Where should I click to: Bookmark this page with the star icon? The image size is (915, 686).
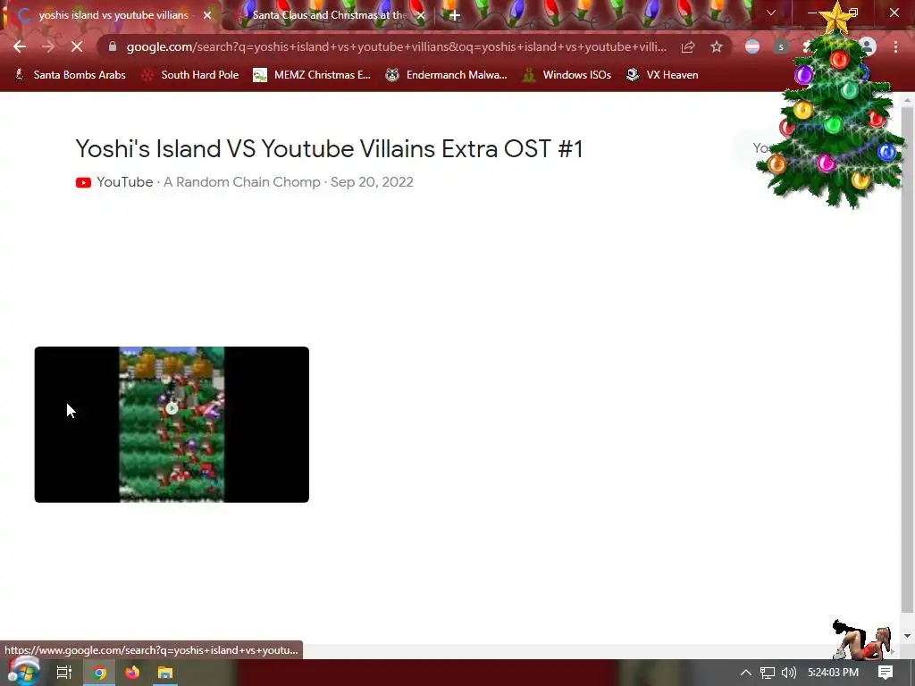pyautogui.click(x=717, y=46)
